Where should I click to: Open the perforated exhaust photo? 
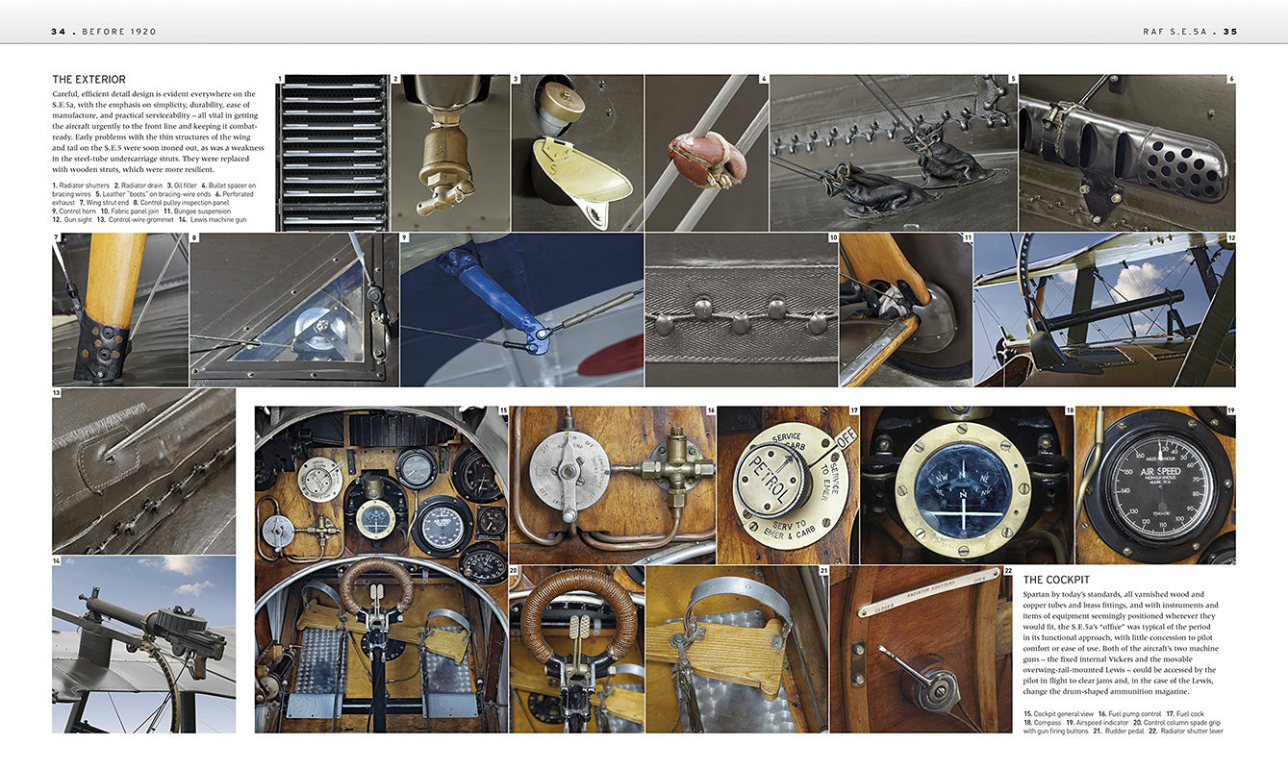click(x=1127, y=153)
